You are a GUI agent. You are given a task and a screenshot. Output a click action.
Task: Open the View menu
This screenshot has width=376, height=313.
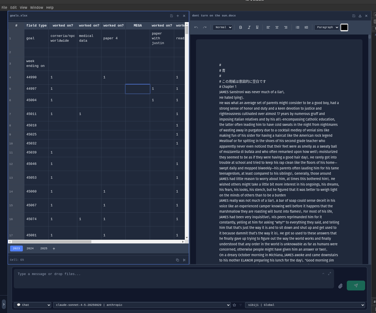(x=23, y=7)
